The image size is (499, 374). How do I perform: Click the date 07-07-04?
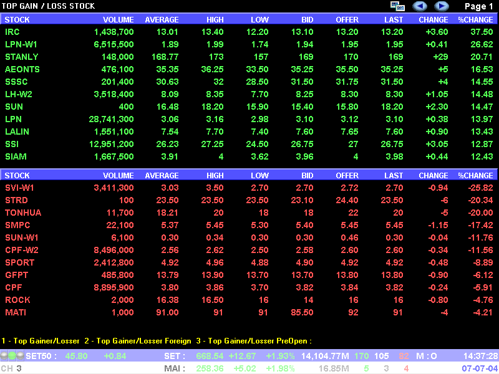[x=480, y=368]
